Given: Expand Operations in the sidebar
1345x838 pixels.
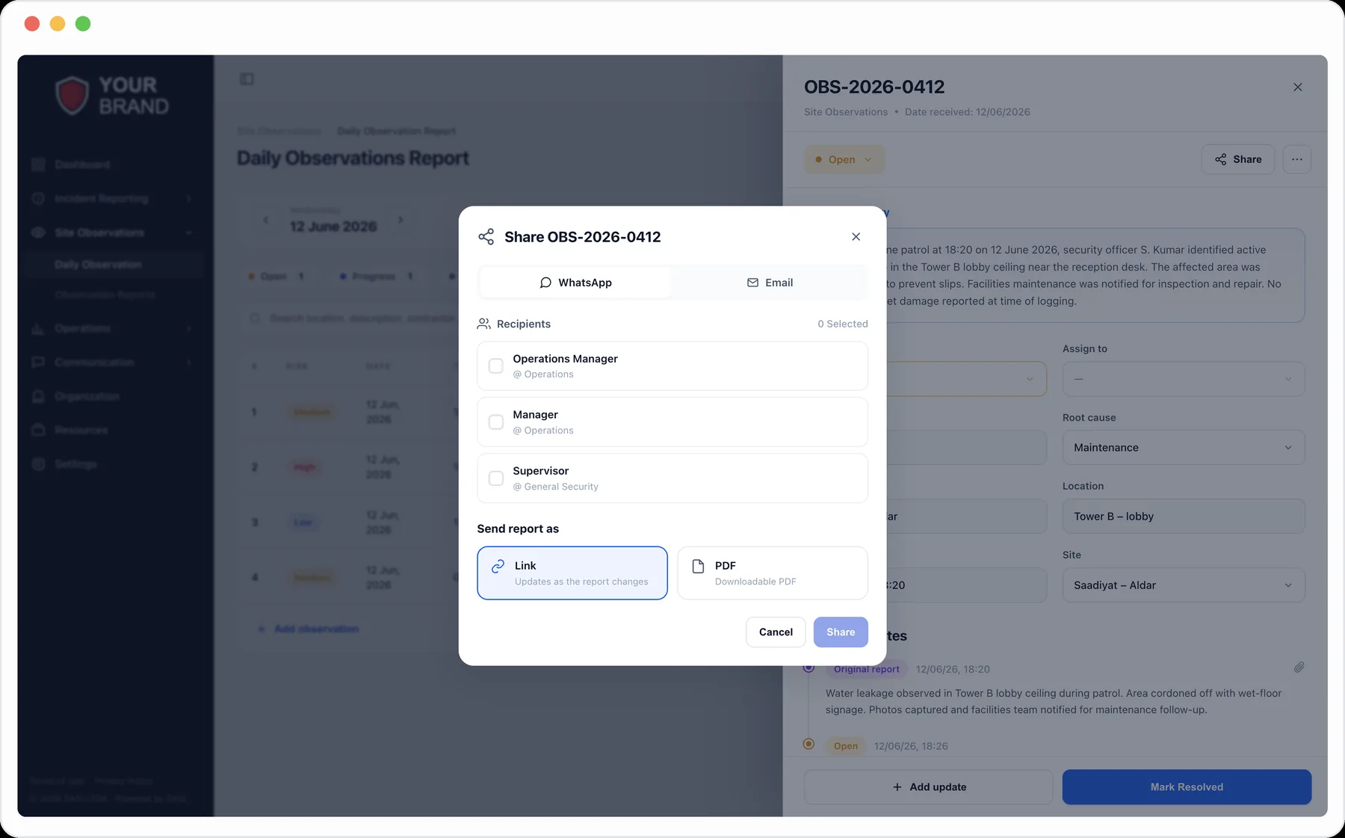Looking at the screenshot, I should click(x=112, y=328).
